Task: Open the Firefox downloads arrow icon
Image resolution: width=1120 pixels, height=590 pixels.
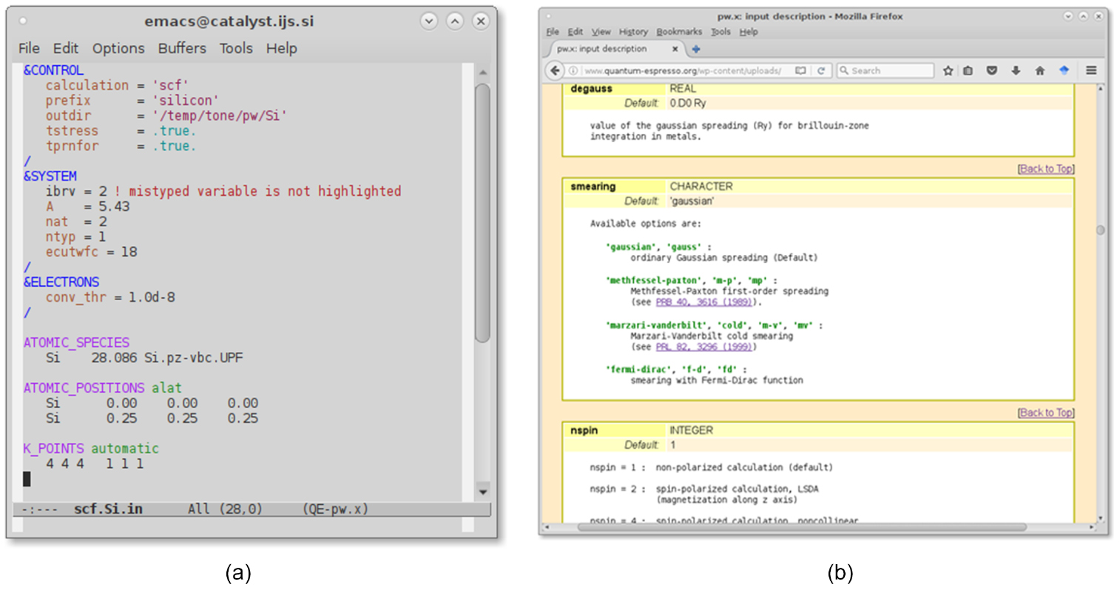Action: pos(1016,71)
